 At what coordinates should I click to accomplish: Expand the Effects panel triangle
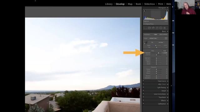(x=167, y=100)
